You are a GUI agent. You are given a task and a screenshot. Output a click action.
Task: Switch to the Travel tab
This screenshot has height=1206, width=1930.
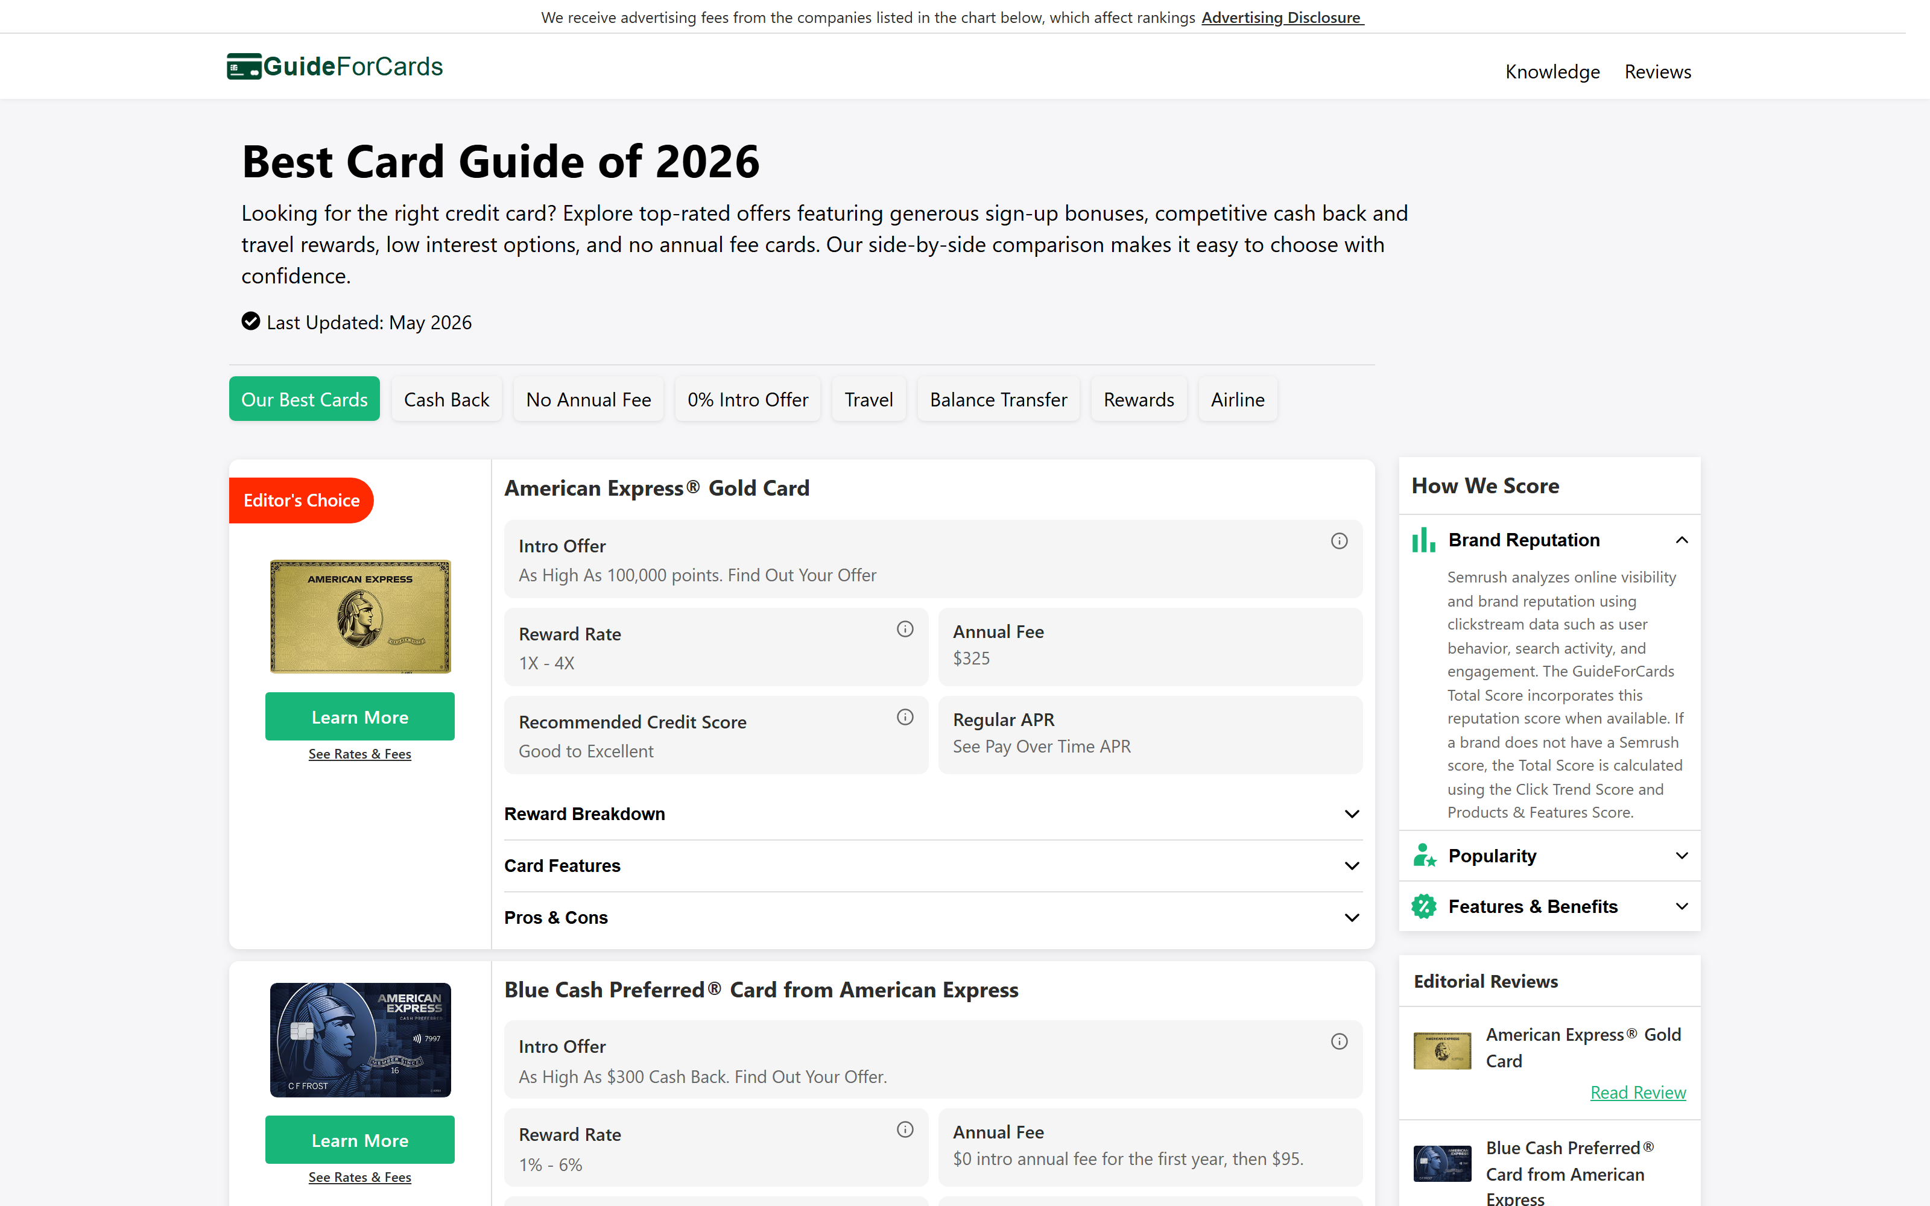click(x=868, y=399)
